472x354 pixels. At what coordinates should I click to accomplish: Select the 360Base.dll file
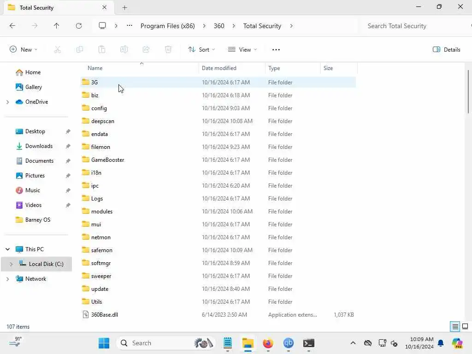pyautogui.click(x=218, y=314)
